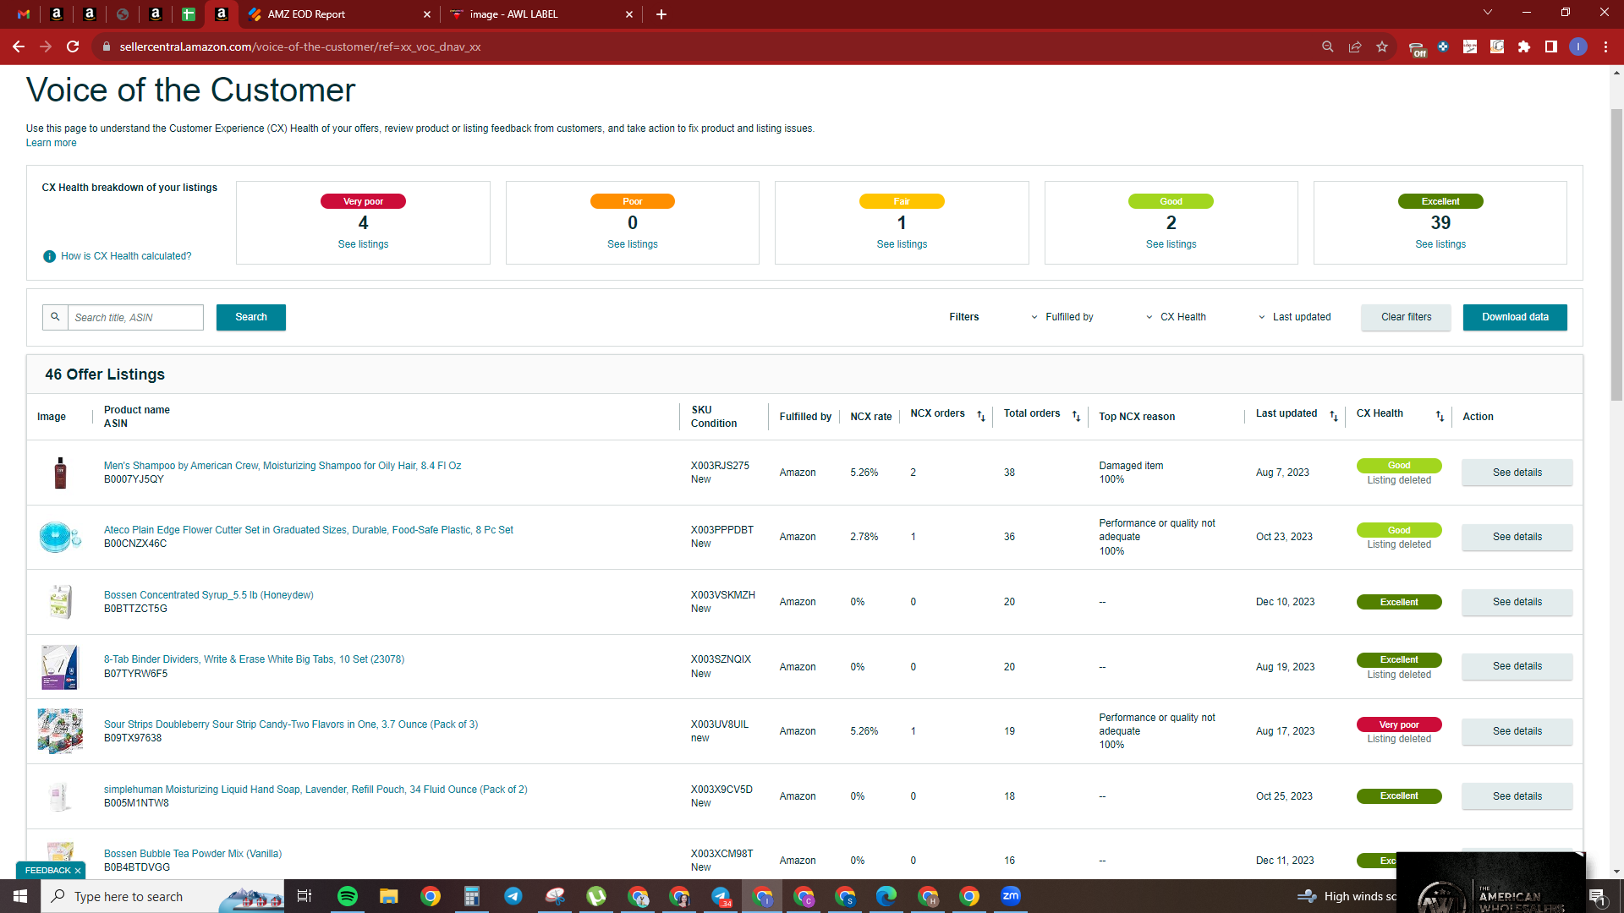Viewport: 1624px width, 913px height.
Task: Expand the Fulfilled by filter dropdown
Action: (x=1062, y=317)
